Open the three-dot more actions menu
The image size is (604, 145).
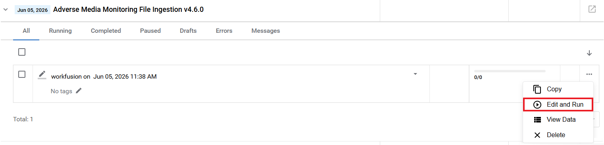589,74
